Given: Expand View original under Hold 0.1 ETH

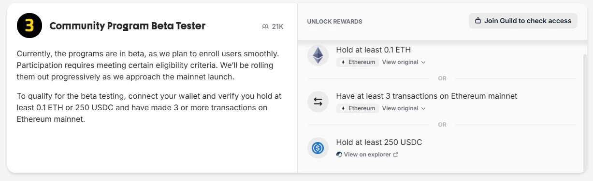Looking at the screenshot, I should point(404,62).
